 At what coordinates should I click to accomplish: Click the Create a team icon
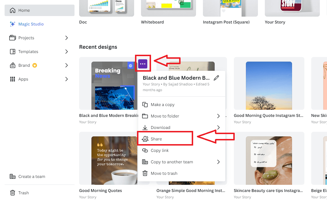[x=13, y=176]
